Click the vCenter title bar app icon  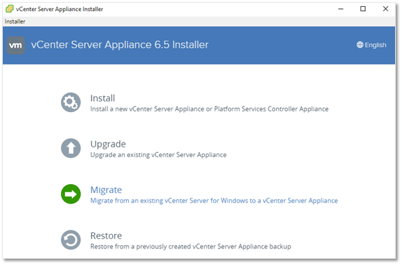click(x=10, y=9)
